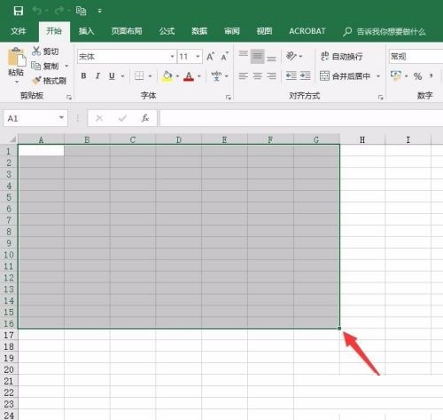
Task: Open the font size 11 dropdown
Action: click(x=198, y=56)
